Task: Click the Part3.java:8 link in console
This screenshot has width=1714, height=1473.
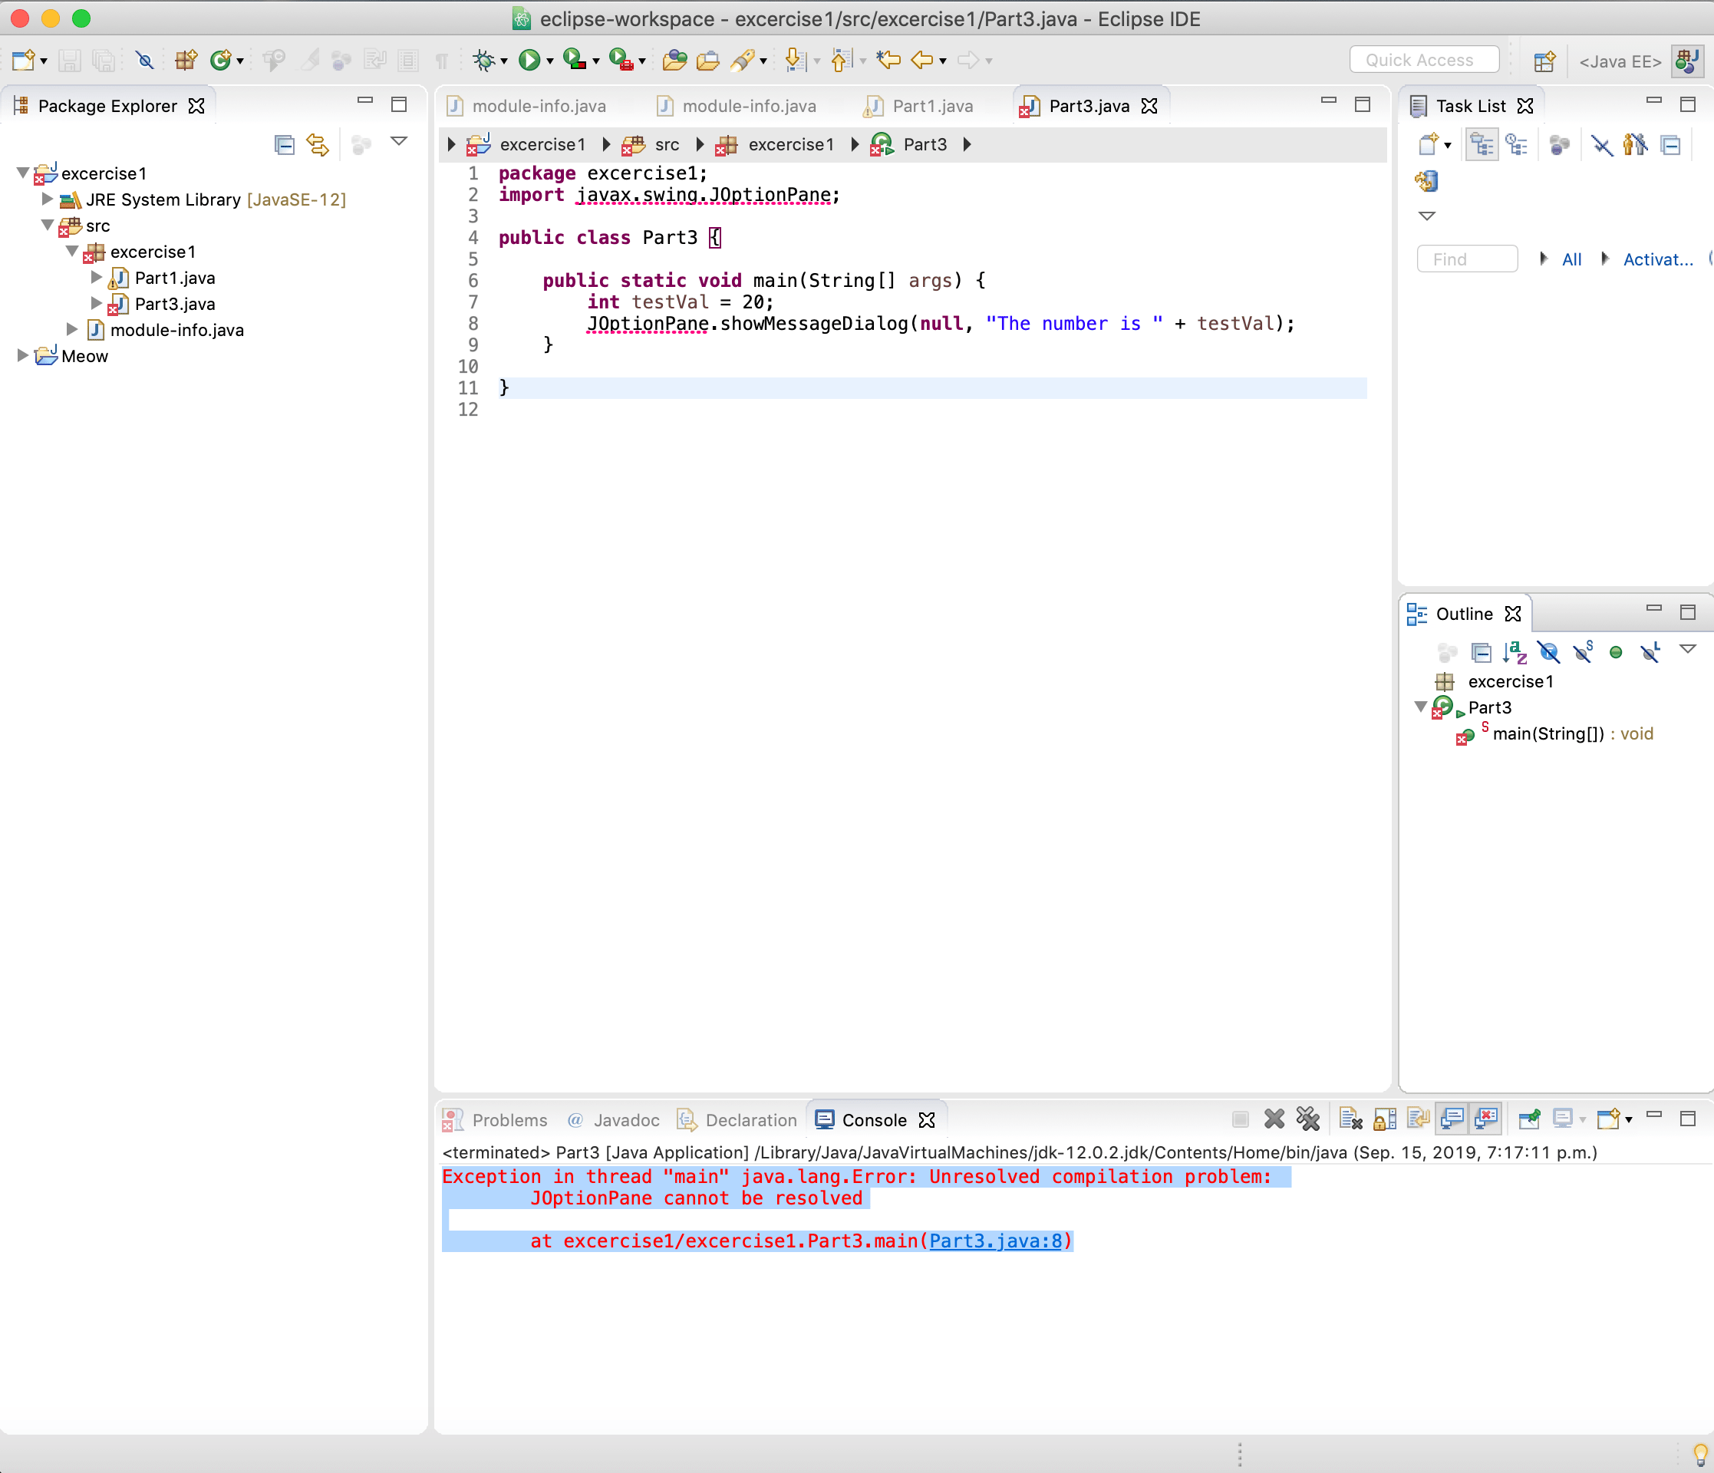Action: [995, 1241]
